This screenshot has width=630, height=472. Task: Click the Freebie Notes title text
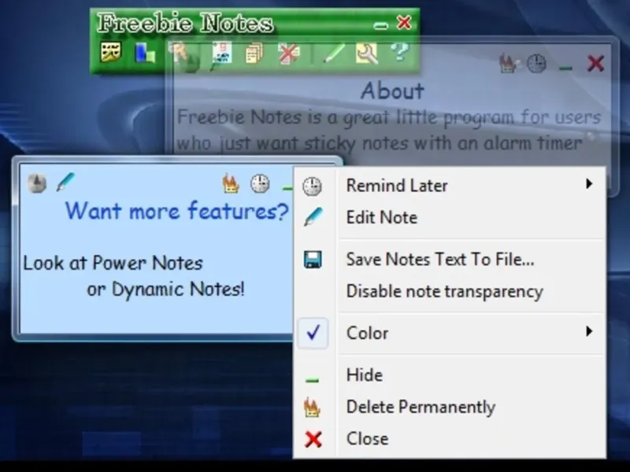click(185, 23)
